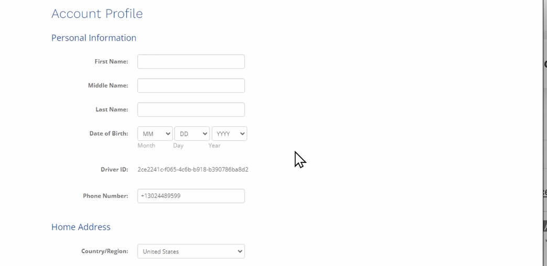Click the Home Address section heading
The image size is (547, 266).
click(x=81, y=227)
